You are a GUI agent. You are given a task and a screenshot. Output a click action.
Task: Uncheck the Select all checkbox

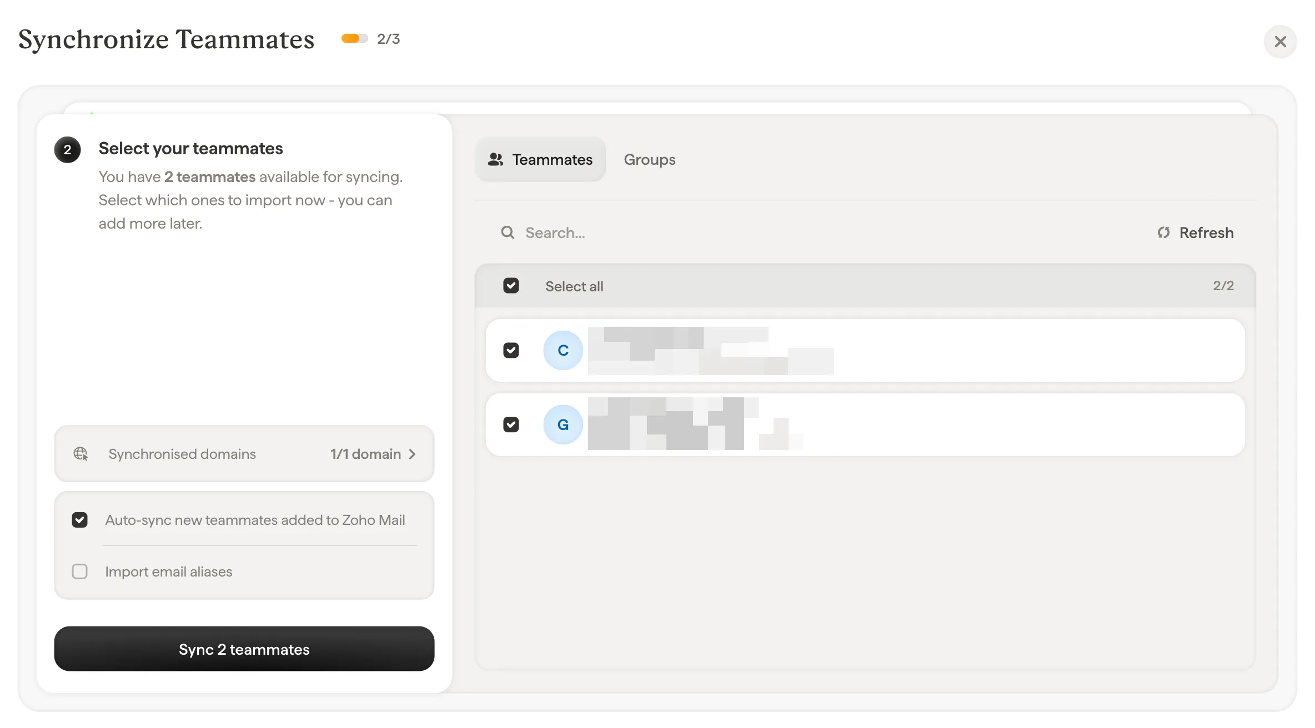(x=511, y=286)
